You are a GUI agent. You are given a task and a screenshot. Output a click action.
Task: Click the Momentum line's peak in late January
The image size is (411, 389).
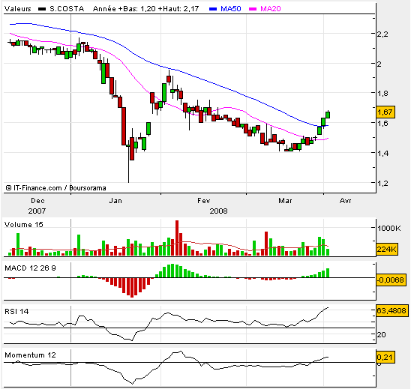pos(181,352)
